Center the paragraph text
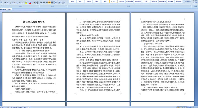The height and width of the screenshot is (108, 198). coord(44,2)
